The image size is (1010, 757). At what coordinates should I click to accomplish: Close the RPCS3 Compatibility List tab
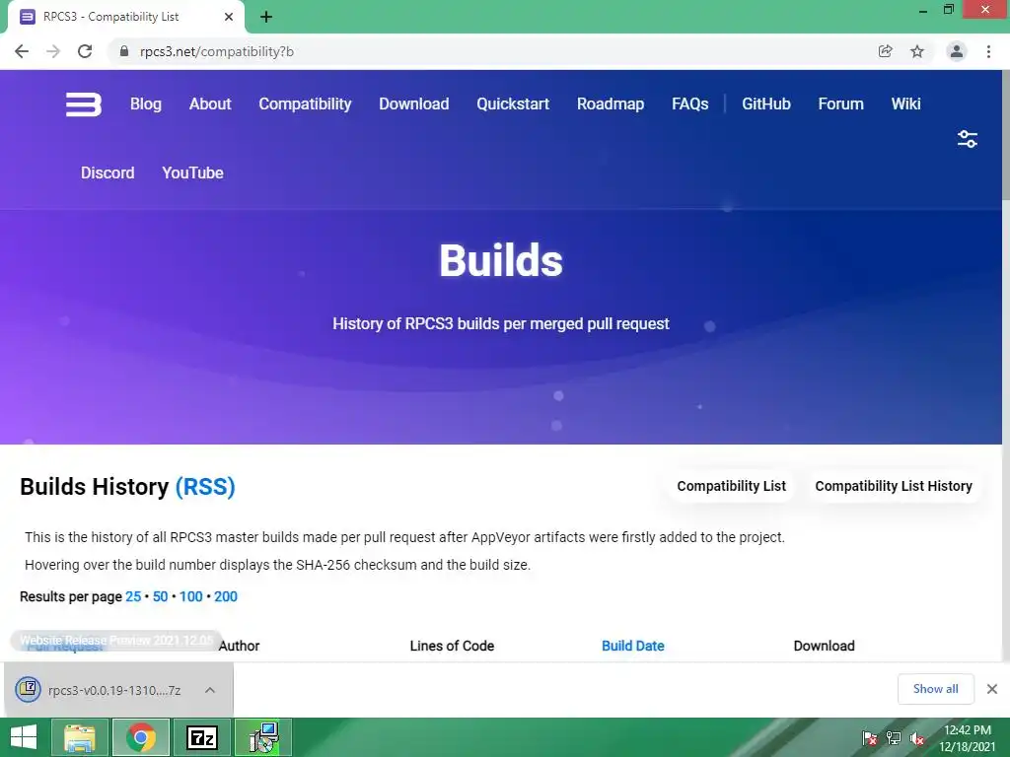[229, 17]
